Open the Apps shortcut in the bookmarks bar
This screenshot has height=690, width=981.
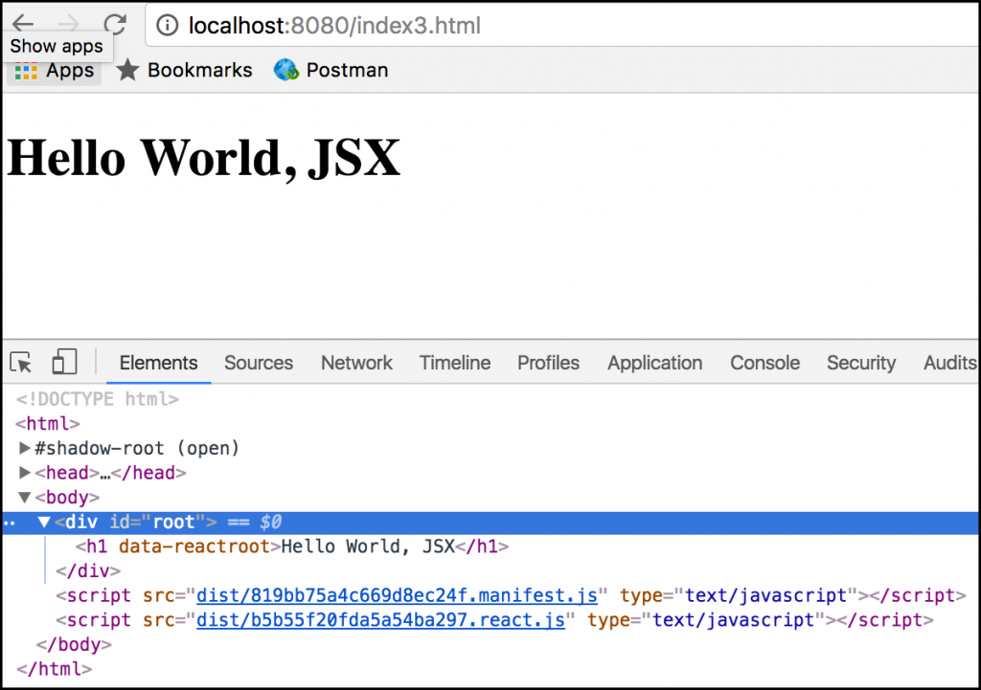pos(55,71)
